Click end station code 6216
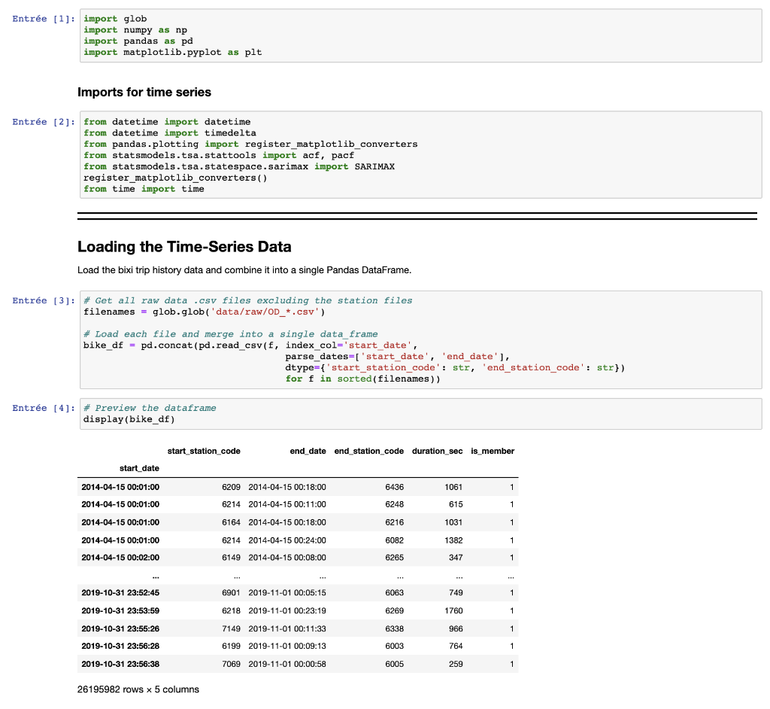This screenshot has width=770, height=709. point(394,522)
